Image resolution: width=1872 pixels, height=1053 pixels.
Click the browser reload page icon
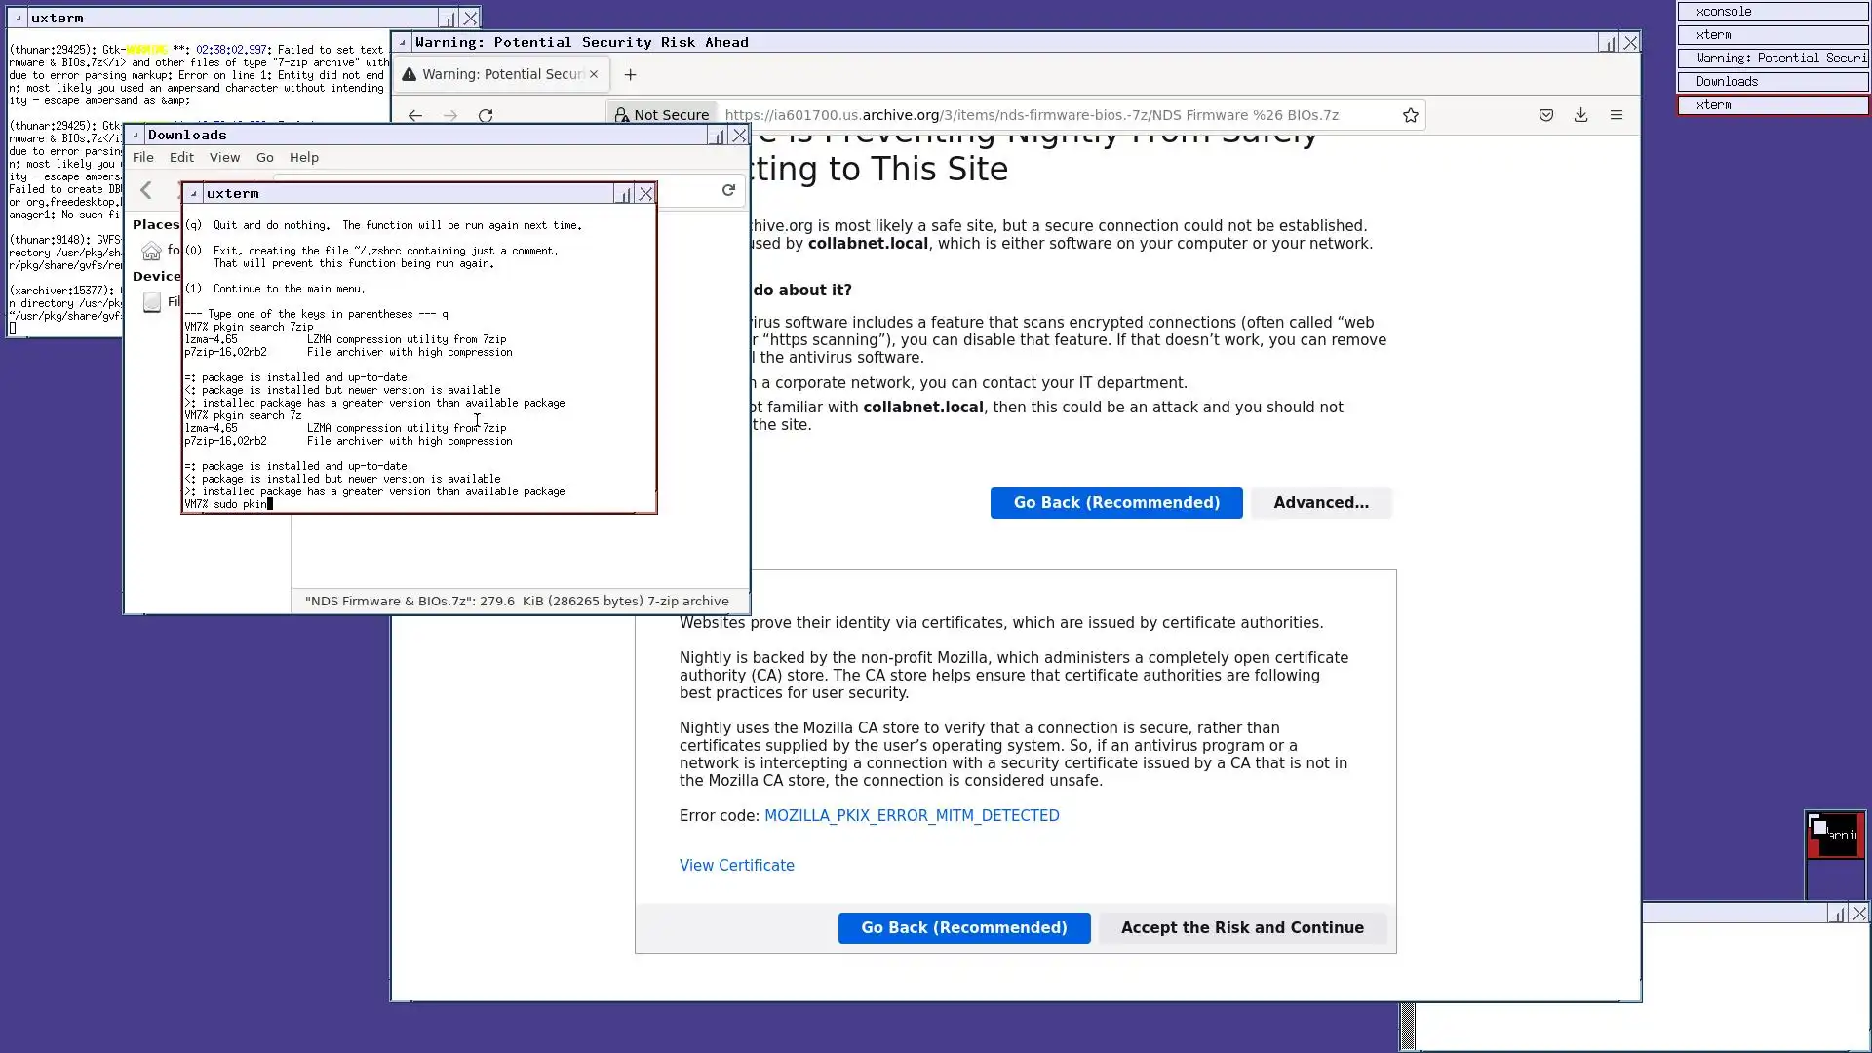point(486,115)
